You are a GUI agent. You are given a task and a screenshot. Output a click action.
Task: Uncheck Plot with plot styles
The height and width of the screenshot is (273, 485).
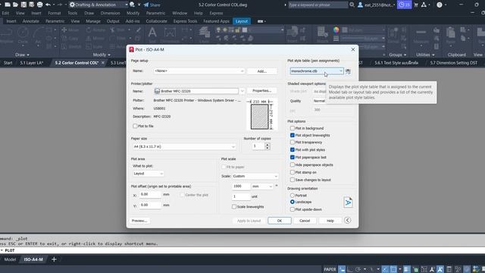[293, 150]
